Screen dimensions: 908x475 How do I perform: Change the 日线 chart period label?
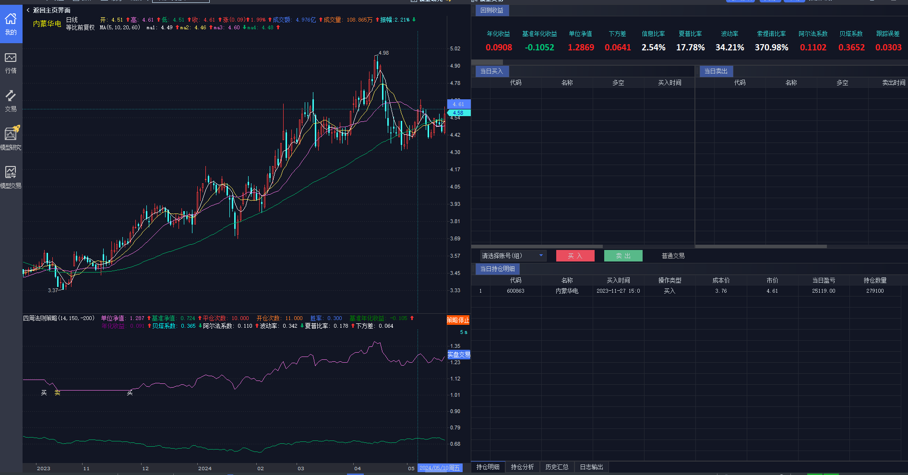click(x=72, y=20)
